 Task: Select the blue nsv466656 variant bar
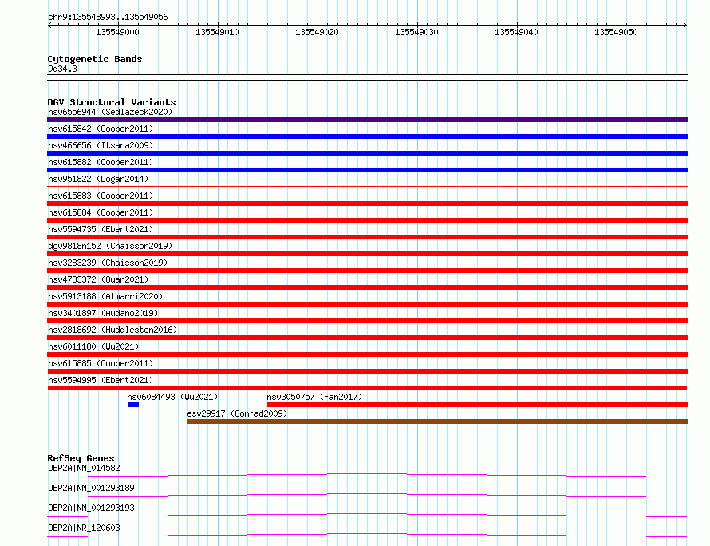(367, 153)
